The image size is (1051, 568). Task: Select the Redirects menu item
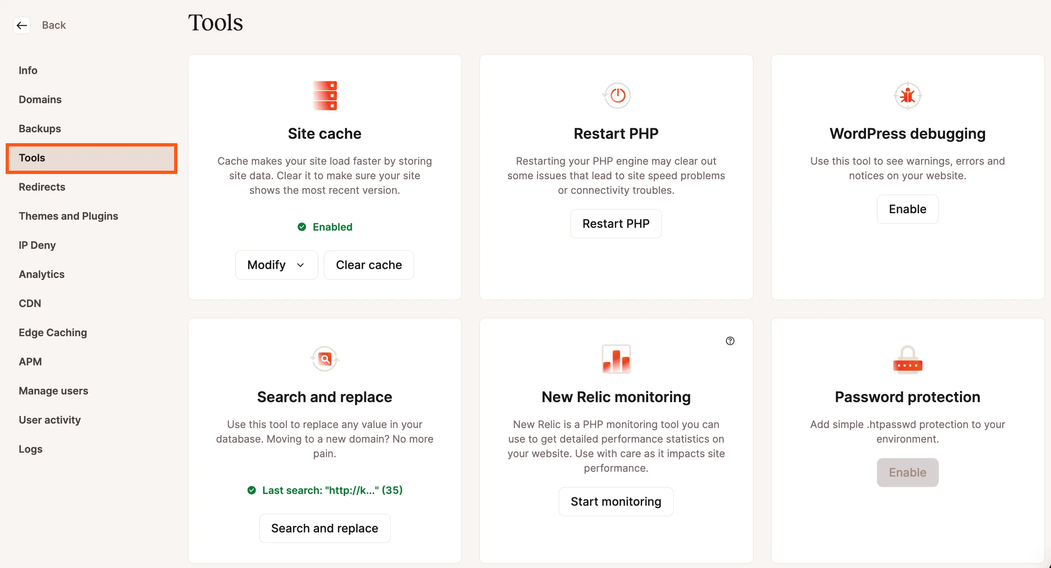tap(42, 187)
